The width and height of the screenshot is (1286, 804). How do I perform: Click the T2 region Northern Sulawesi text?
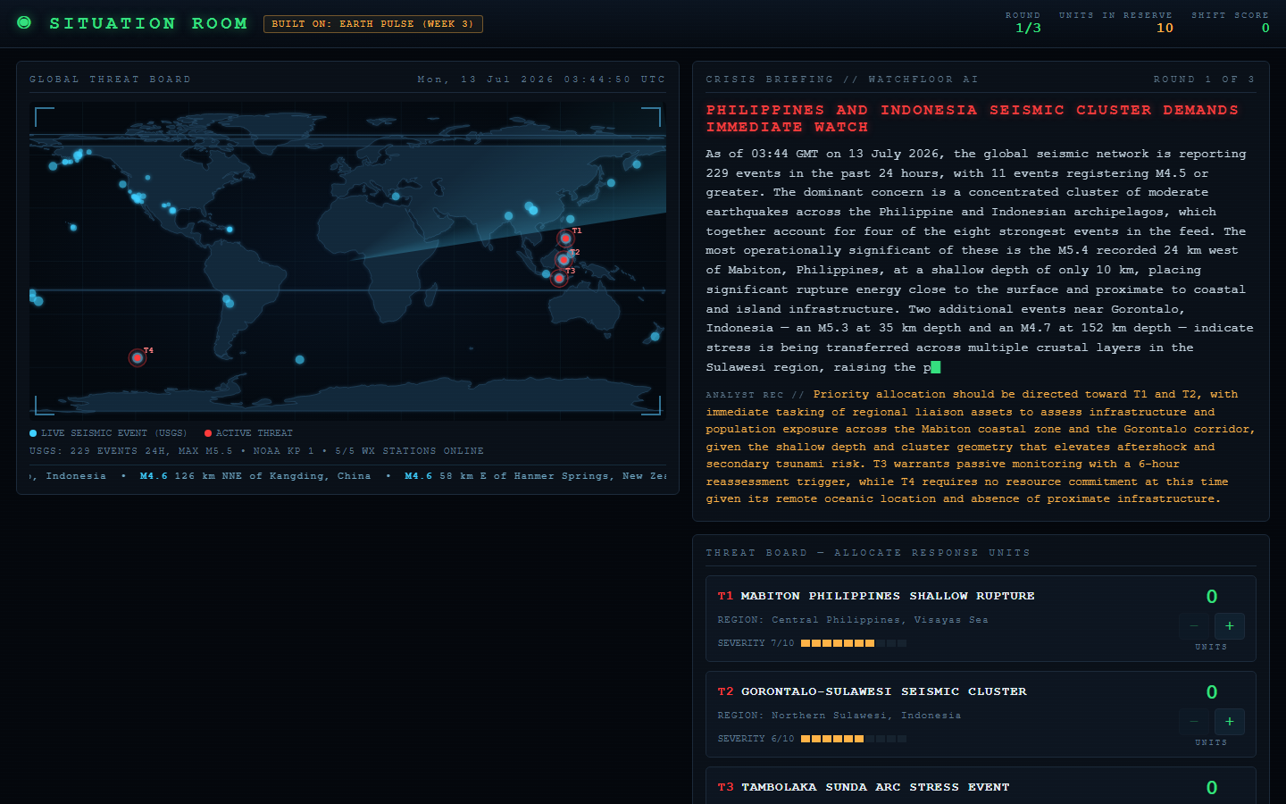[x=839, y=716]
